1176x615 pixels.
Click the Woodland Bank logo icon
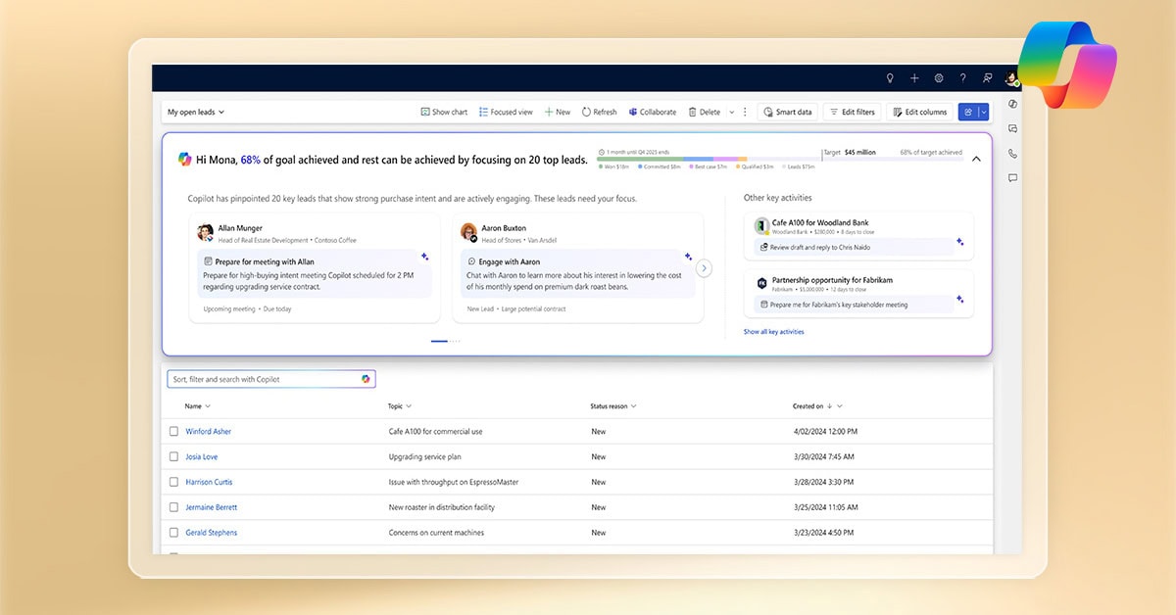pos(761,226)
